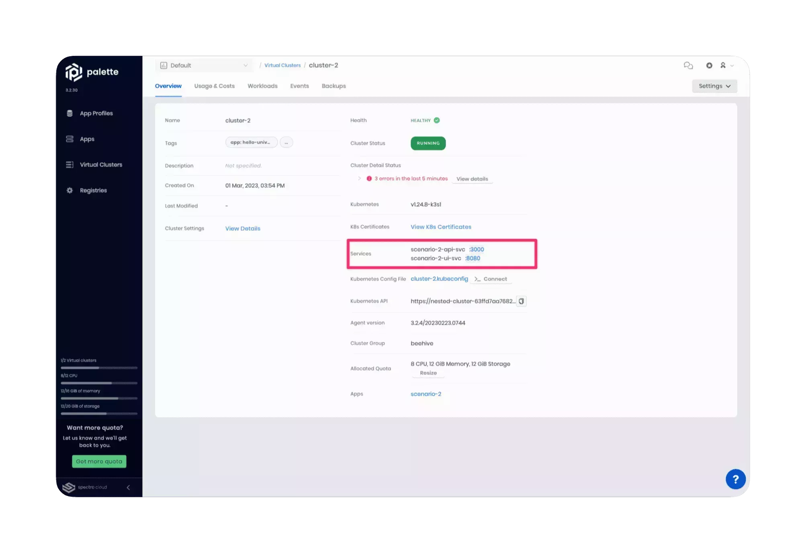
Task: Open the Default project dropdown
Action: 204,65
